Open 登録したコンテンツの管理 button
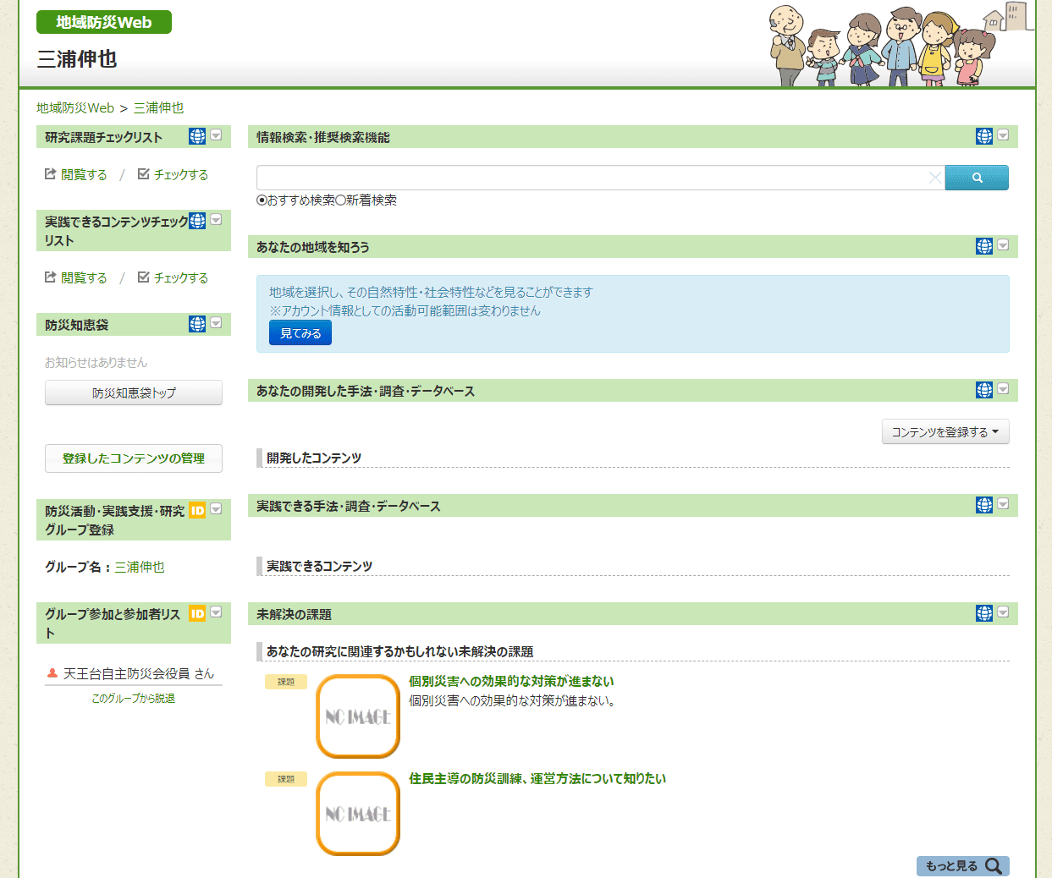The image size is (1052, 878). pos(134,458)
